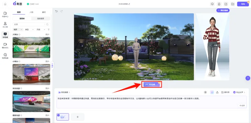Click the 人物 label on avatar
Screen dimensions: 251x123
[216, 45]
